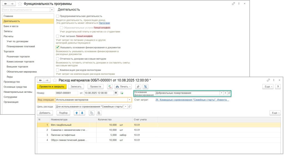284x155 pixels.
Task: Click Поиск функциональности search field
Action: coord(26,9)
